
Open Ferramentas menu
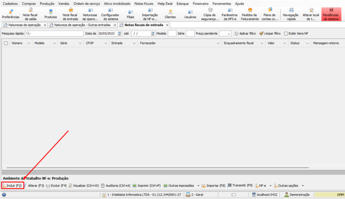click(222, 4)
